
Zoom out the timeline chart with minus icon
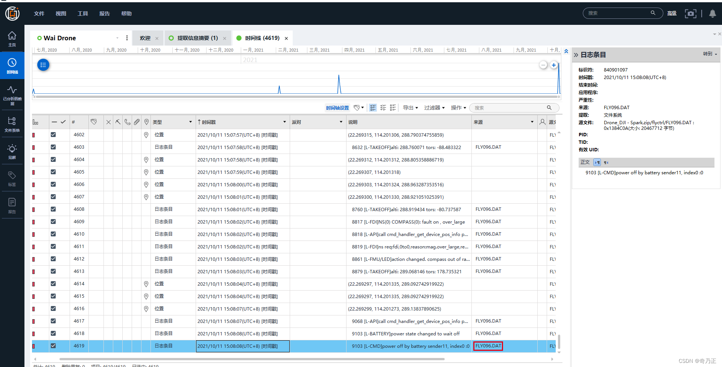point(543,65)
